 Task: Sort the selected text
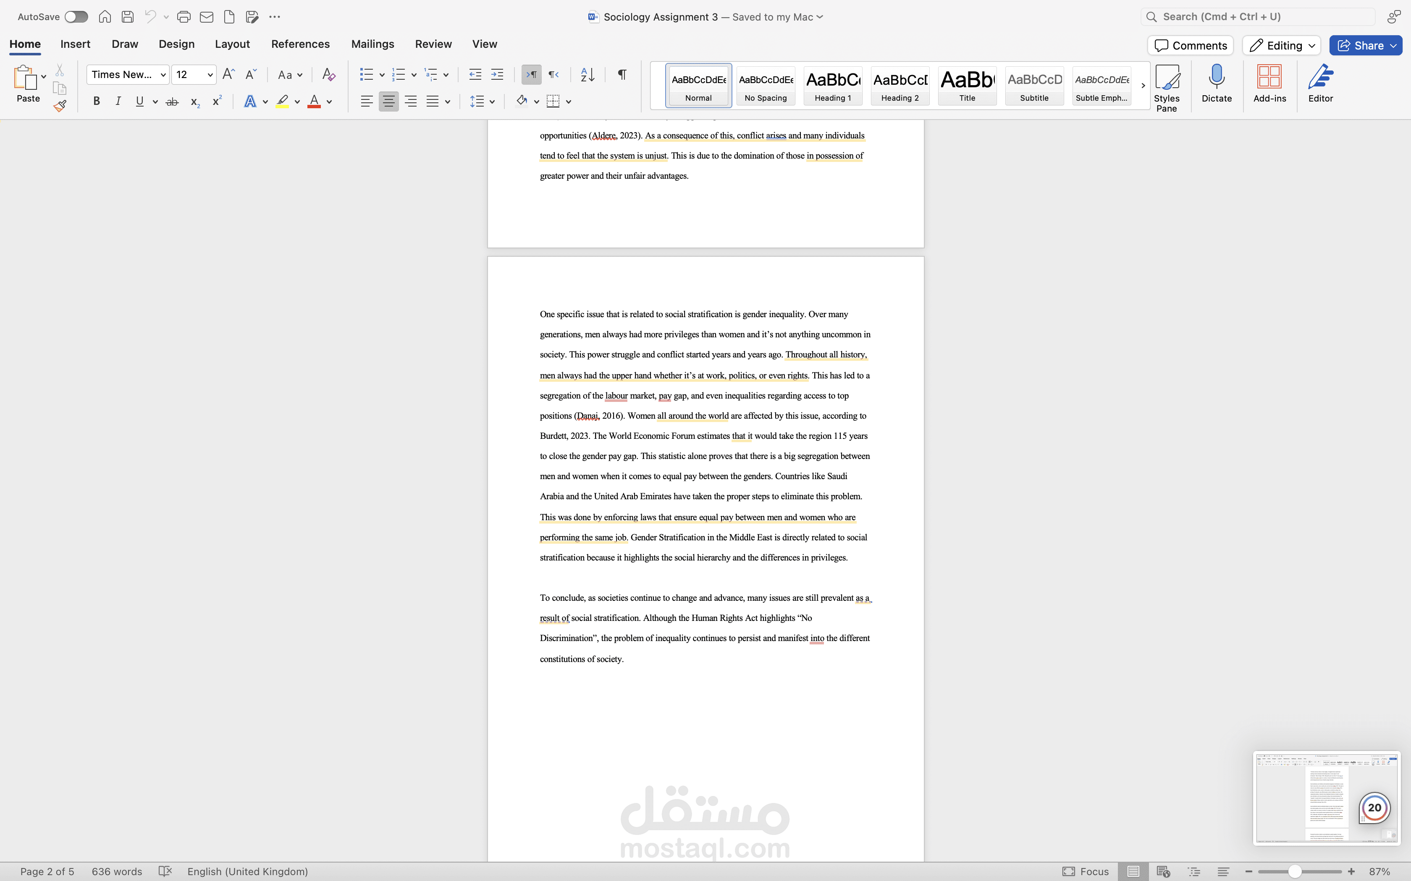[587, 75]
